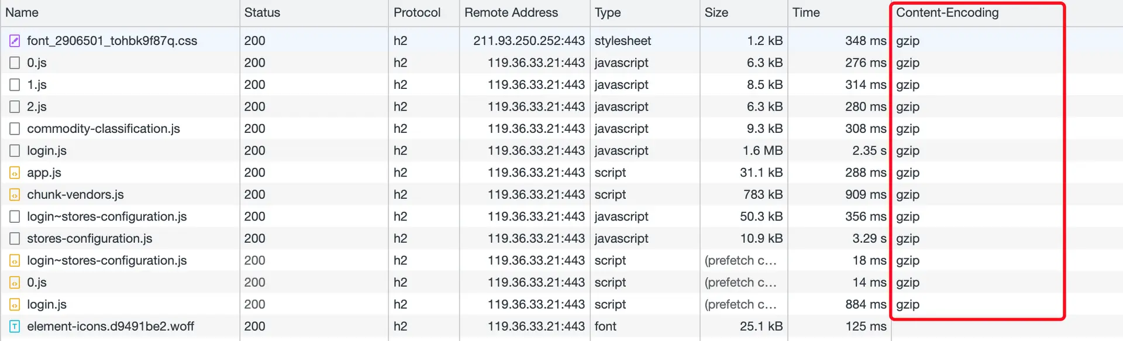
Task: Click the script icon beside chunk-vendors.js
Action: point(15,195)
